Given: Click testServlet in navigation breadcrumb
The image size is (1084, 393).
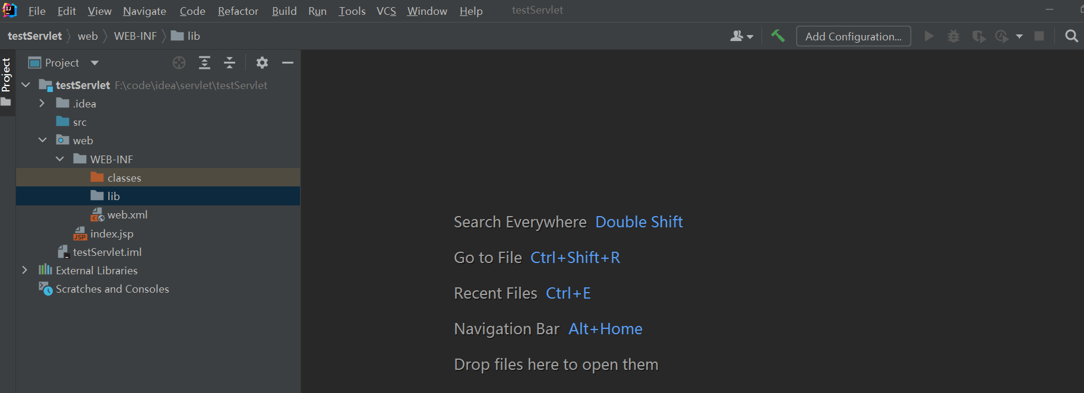Looking at the screenshot, I should coord(34,36).
